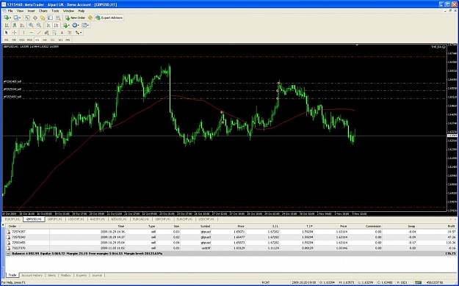
Task: Click the yellow MetaEditor icon
Action: 90,18
